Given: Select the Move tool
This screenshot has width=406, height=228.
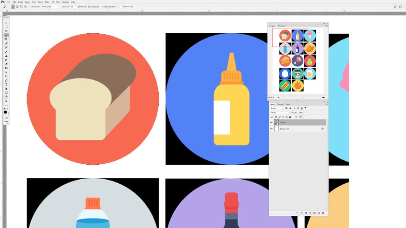Looking at the screenshot, I should pyautogui.click(x=6, y=23).
